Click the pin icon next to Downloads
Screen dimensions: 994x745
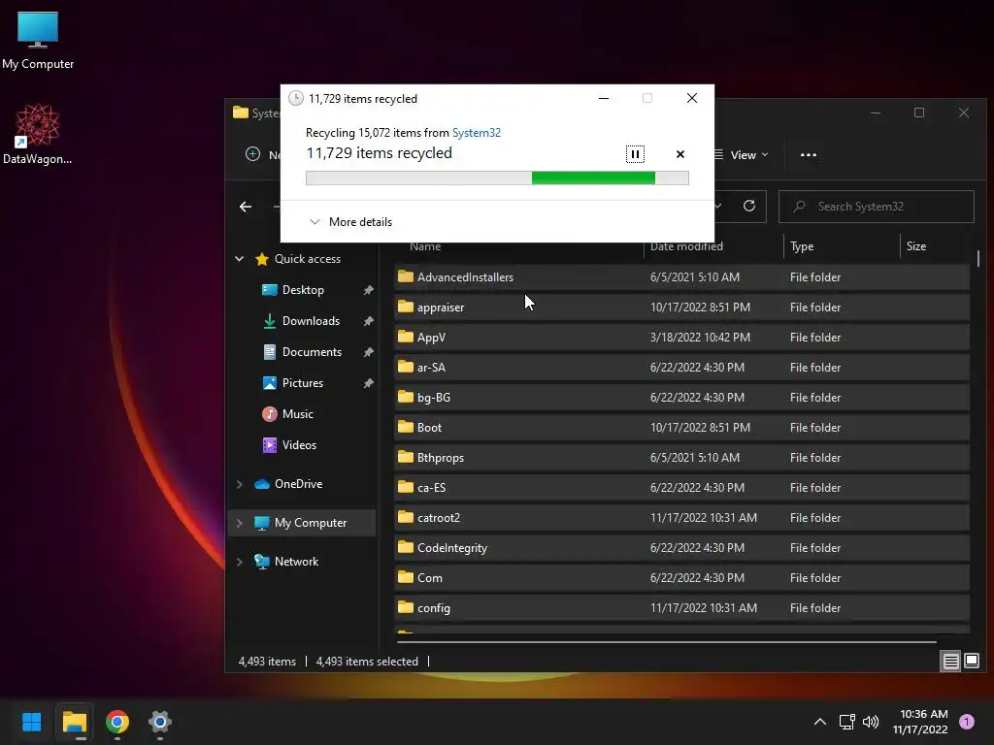pyautogui.click(x=368, y=320)
